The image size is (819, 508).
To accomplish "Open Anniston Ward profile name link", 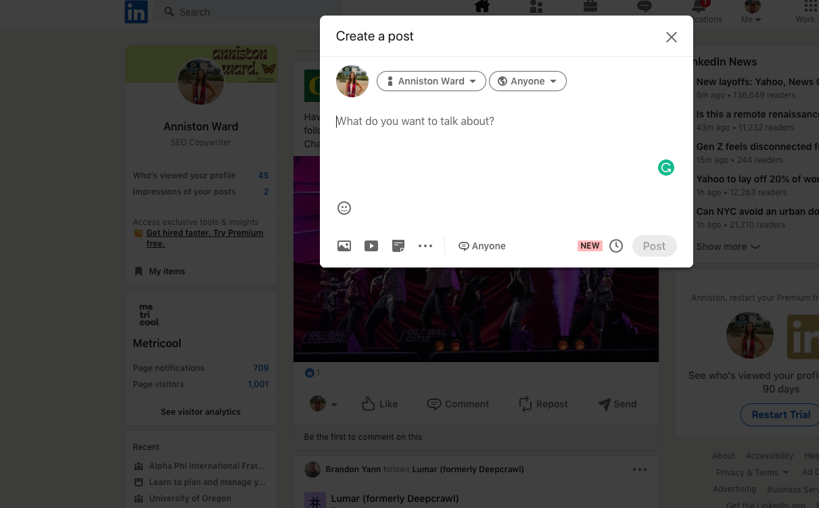I will click(201, 126).
